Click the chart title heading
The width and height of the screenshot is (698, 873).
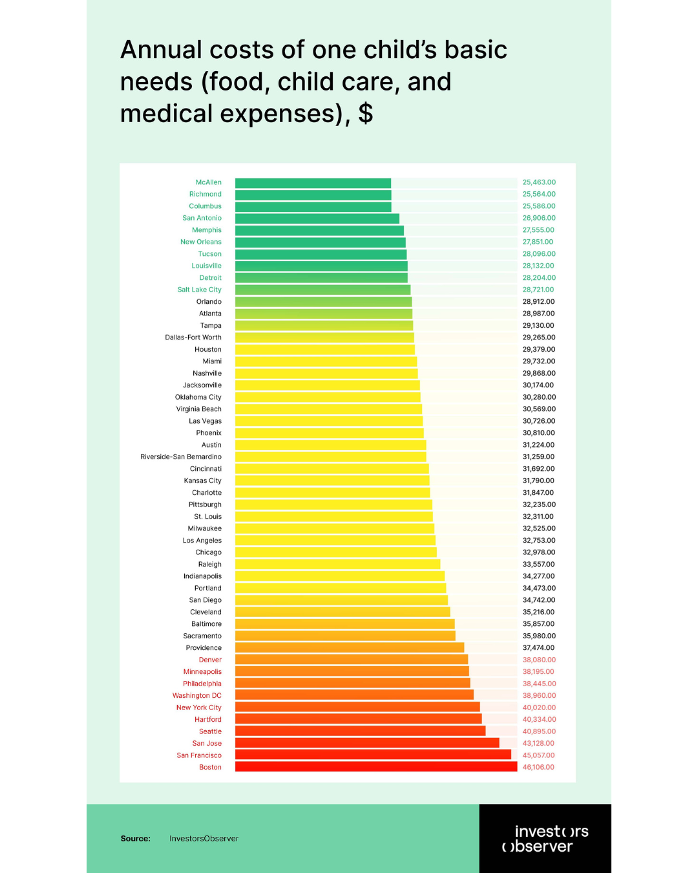click(x=313, y=81)
